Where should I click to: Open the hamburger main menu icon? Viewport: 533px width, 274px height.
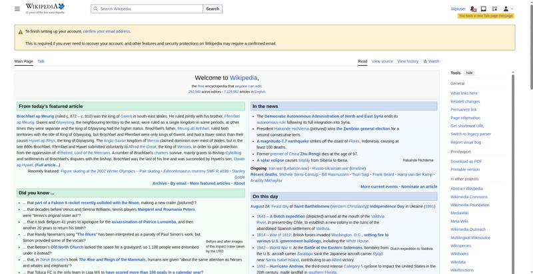click(17, 9)
